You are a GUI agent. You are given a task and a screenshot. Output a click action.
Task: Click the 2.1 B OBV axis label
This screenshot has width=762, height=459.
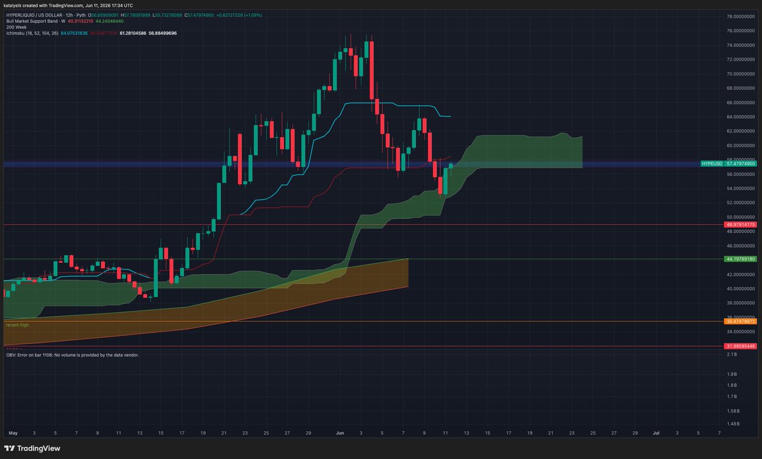click(732, 355)
